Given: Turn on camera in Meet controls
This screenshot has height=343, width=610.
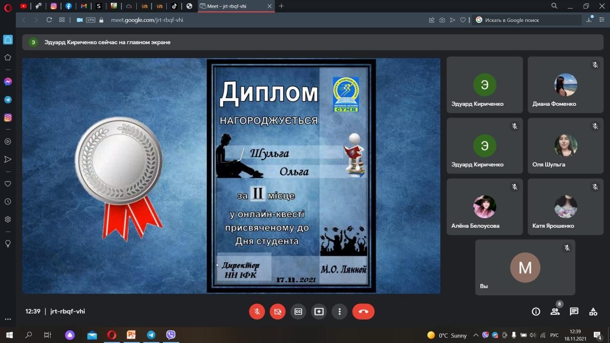Looking at the screenshot, I should coord(277,312).
